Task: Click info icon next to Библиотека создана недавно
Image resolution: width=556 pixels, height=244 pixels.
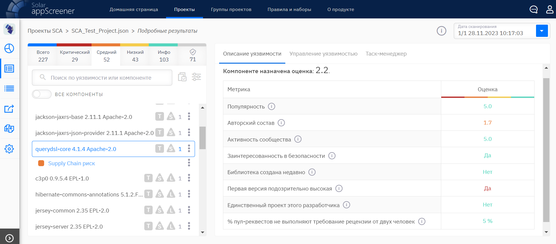Action: 312,172
